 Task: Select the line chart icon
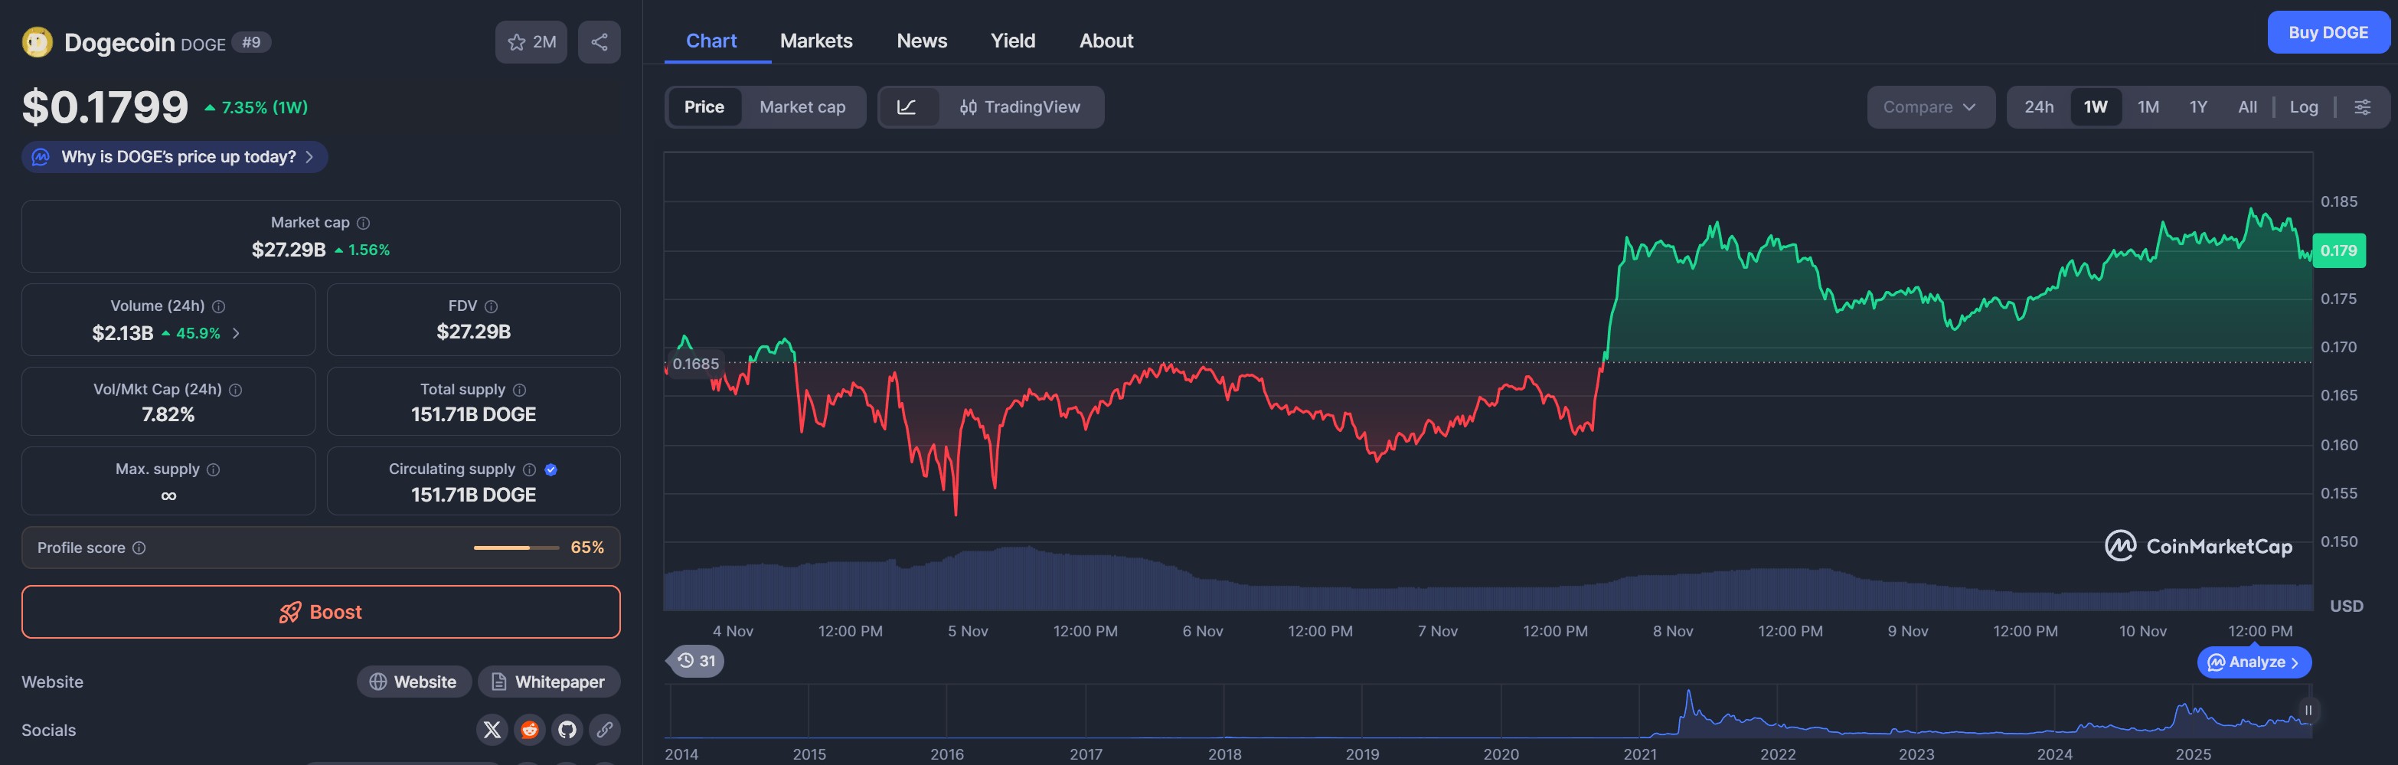907,107
